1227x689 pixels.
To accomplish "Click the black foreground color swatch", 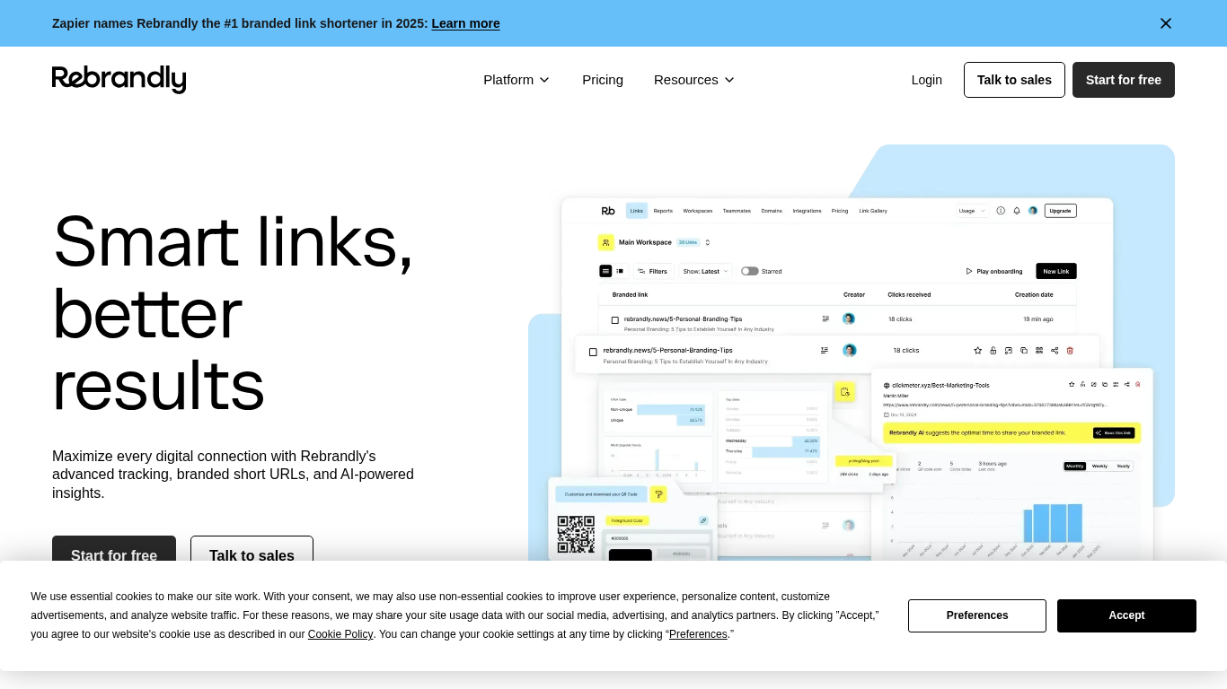I will (631, 555).
